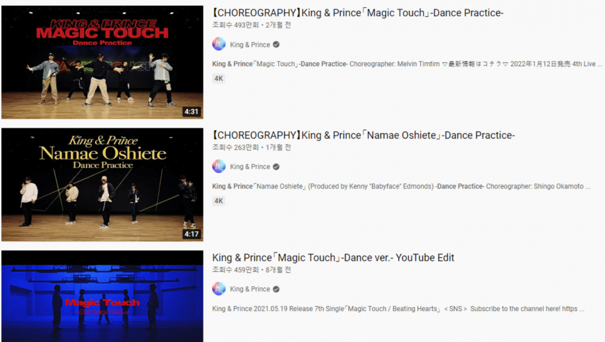Viewport: 605px width, 342px height.
Task: Click 4:17 duration label on thumbnail
Action: click(x=191, y=234)
